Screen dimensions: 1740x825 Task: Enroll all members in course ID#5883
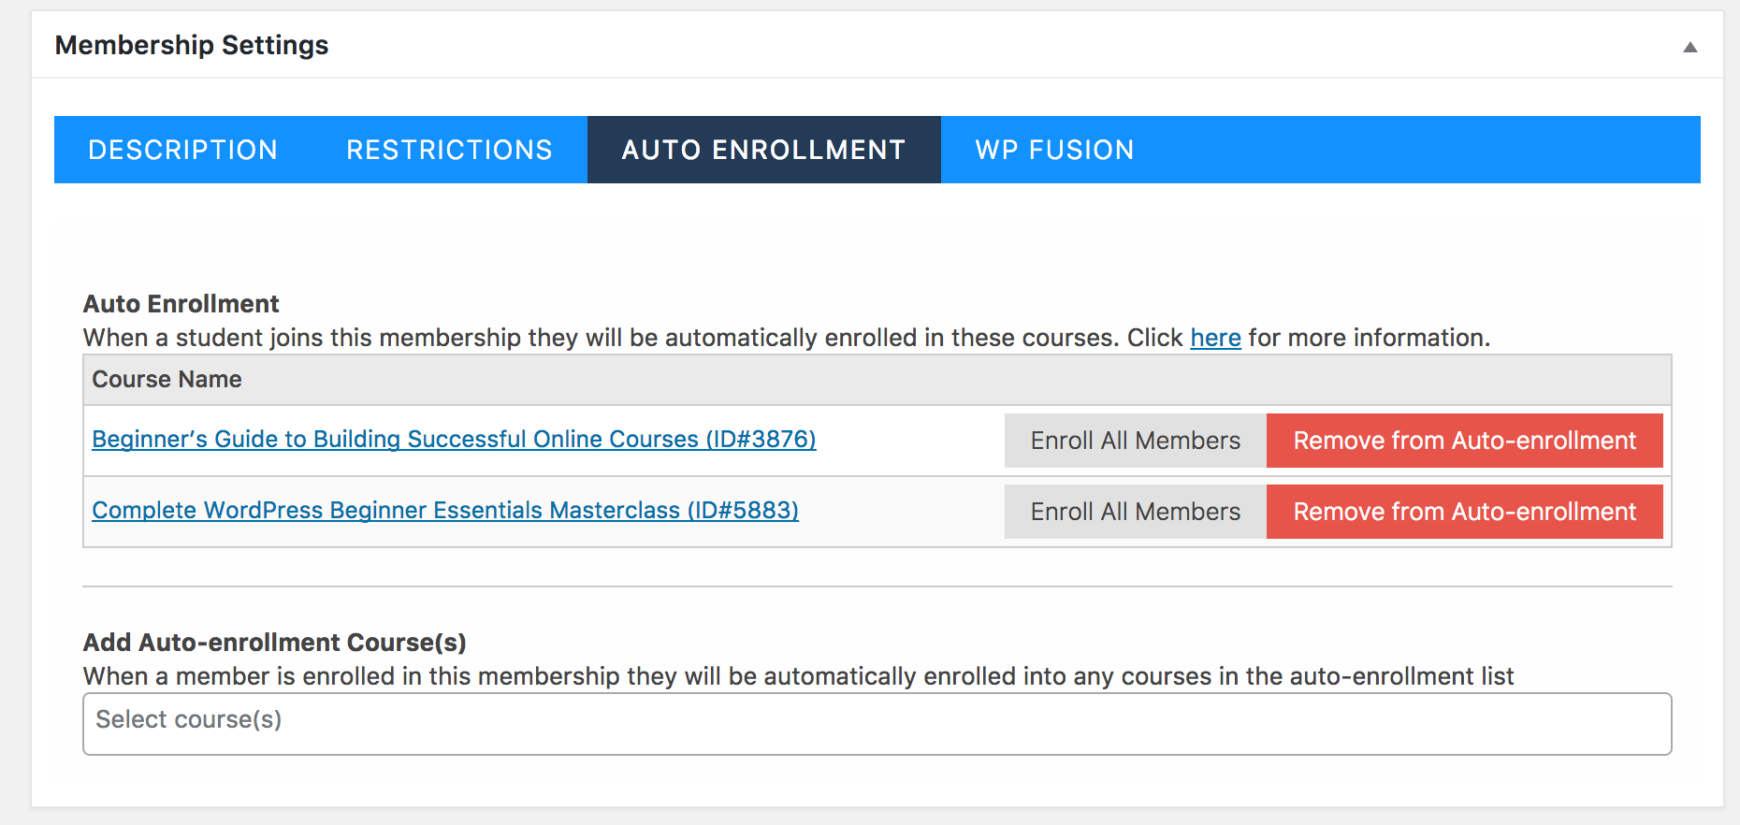[x=1135, y=512]
